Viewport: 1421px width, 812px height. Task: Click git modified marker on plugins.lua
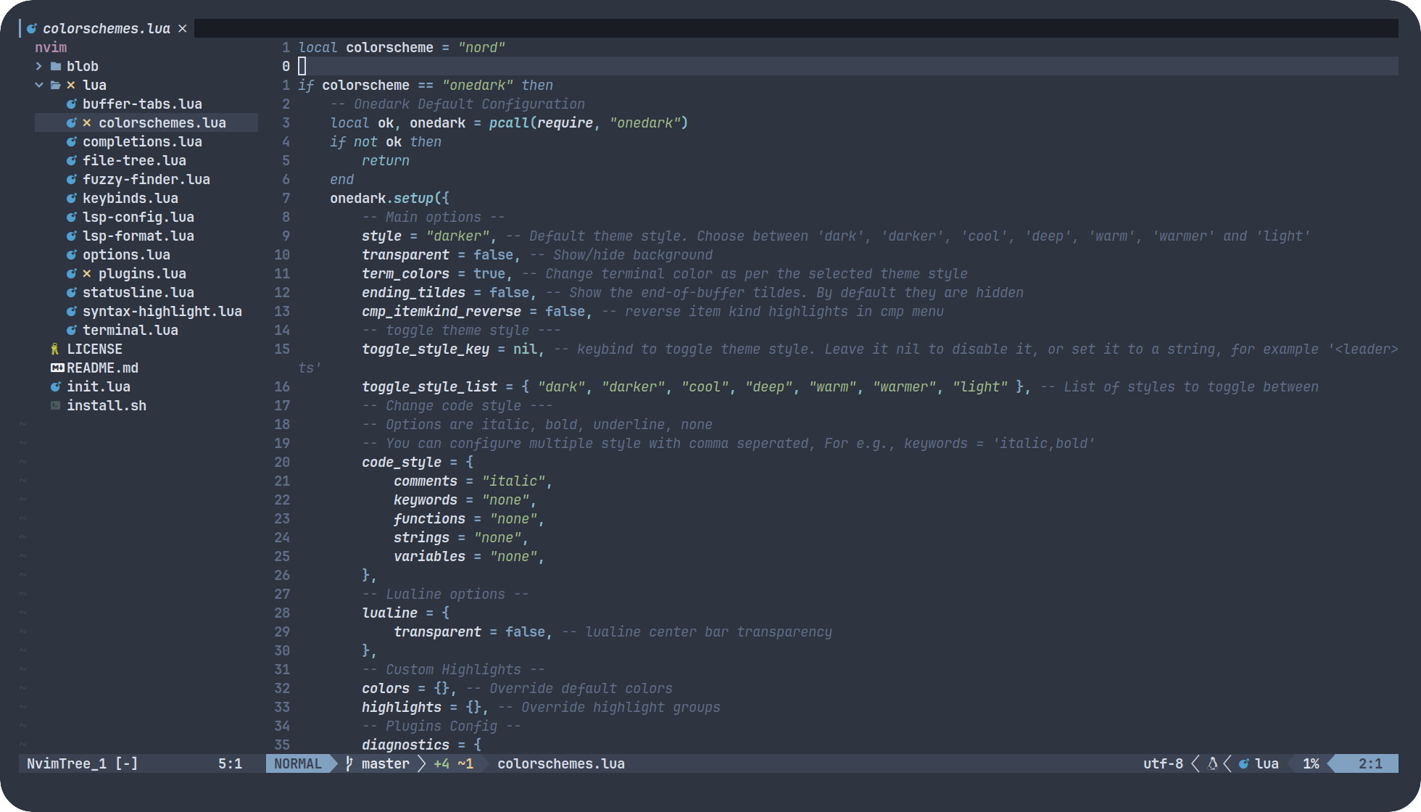click(x=87, y=273)
